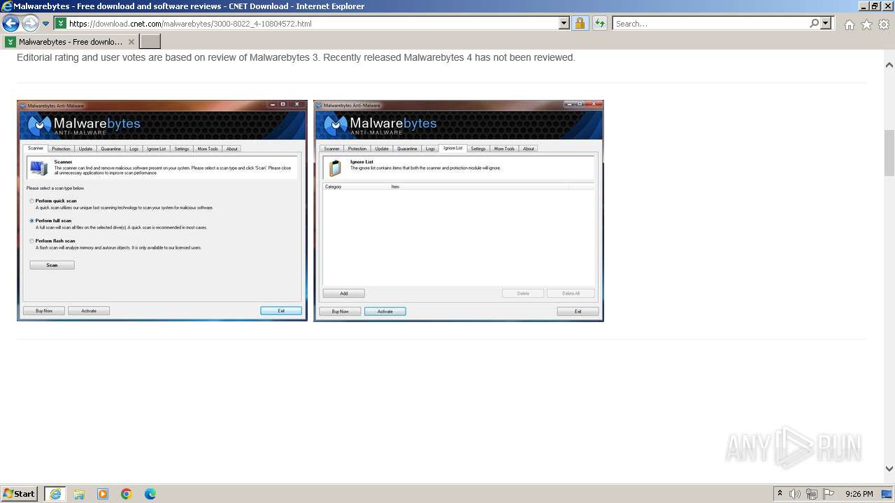Screen dimensions: 895x503
Task: Open a new blank tab
Action: [150, 41]
